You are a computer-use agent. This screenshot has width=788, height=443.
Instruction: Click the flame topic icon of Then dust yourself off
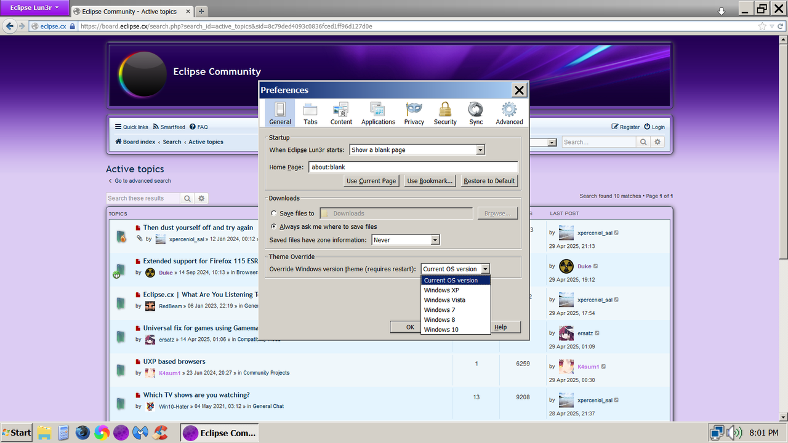click(x=121, y=236)
